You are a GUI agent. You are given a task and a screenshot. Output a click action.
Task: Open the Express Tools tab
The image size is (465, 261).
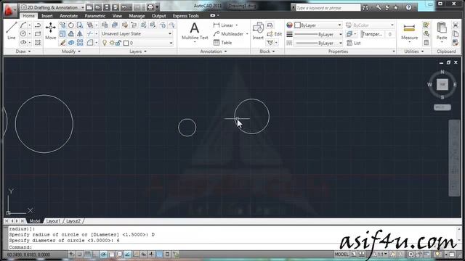point(186,16)
